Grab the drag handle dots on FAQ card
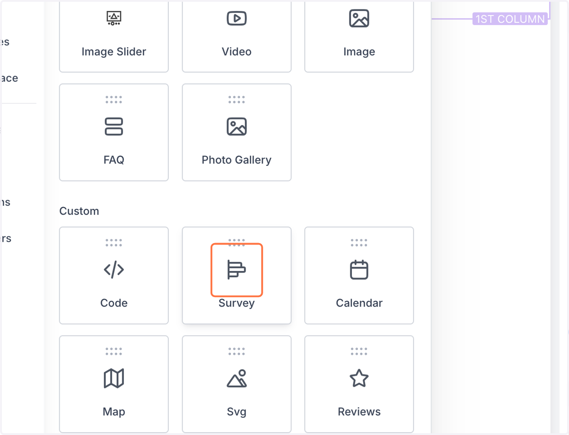The width and height of the screenshot is (569, 435). [114, 100]
